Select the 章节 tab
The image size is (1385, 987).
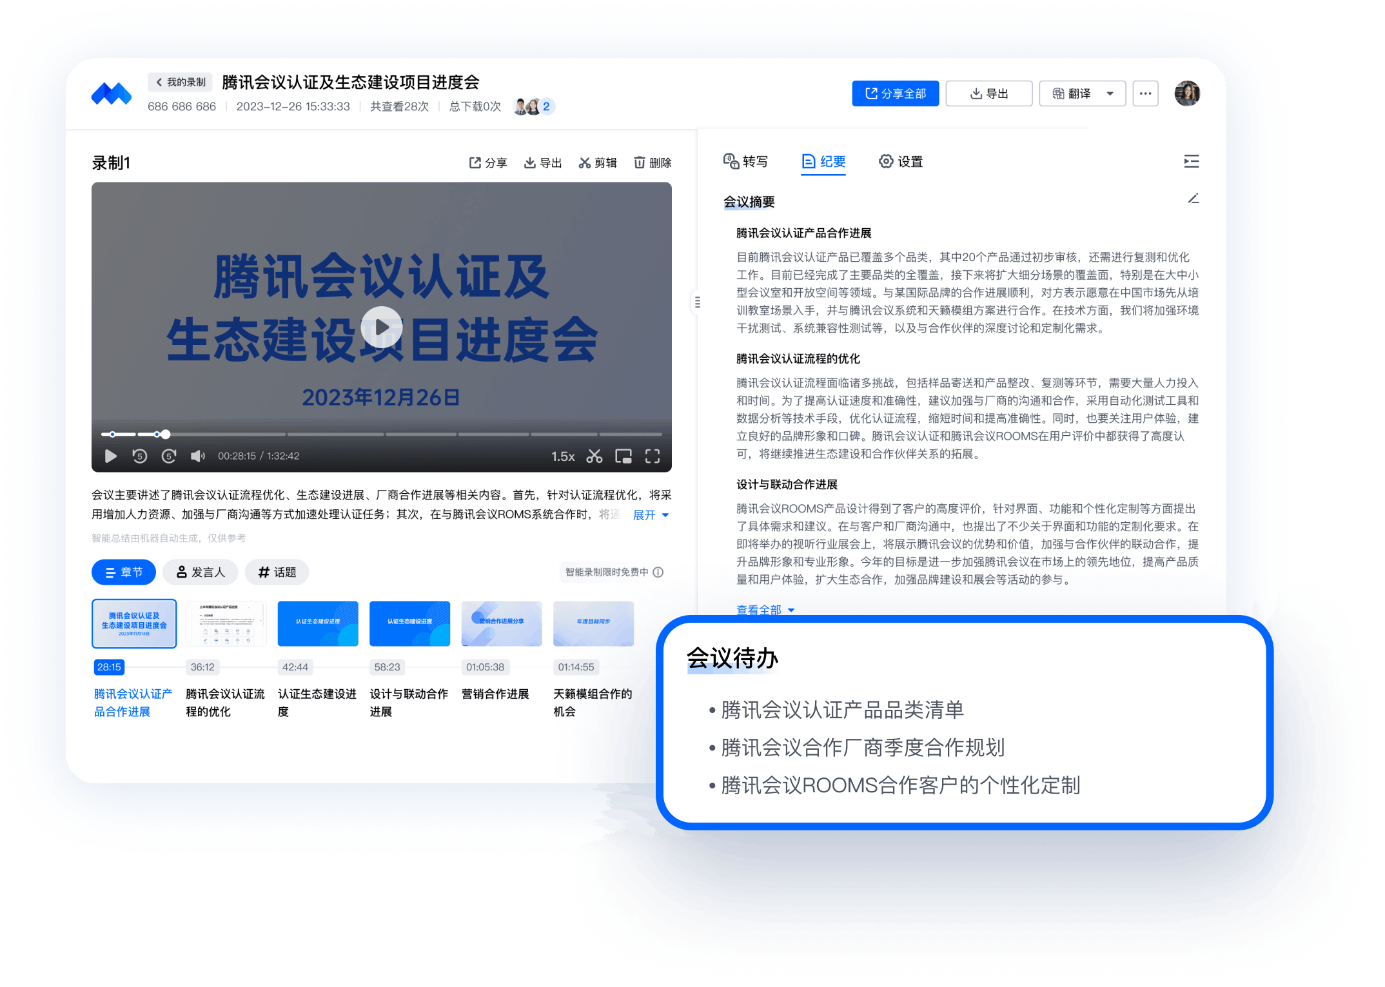124,572
